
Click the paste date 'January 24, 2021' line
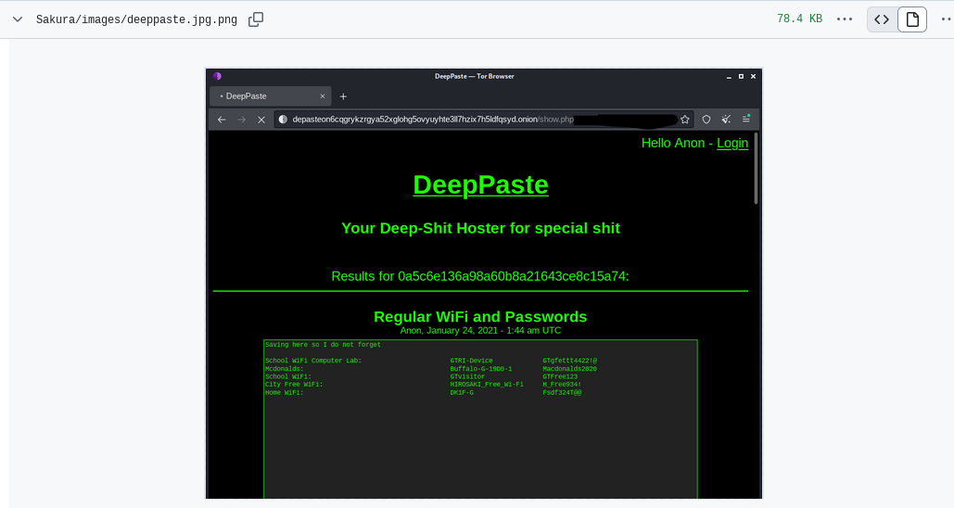(480, 330)
